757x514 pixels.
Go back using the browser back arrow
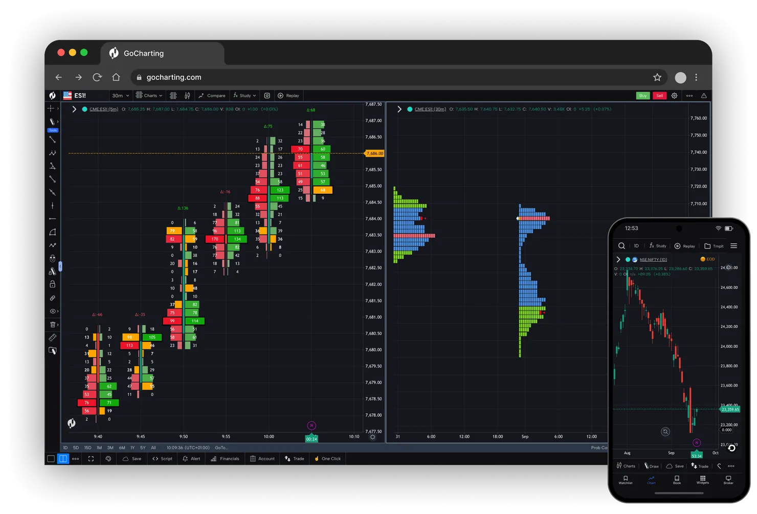click(x=58, y=77)
